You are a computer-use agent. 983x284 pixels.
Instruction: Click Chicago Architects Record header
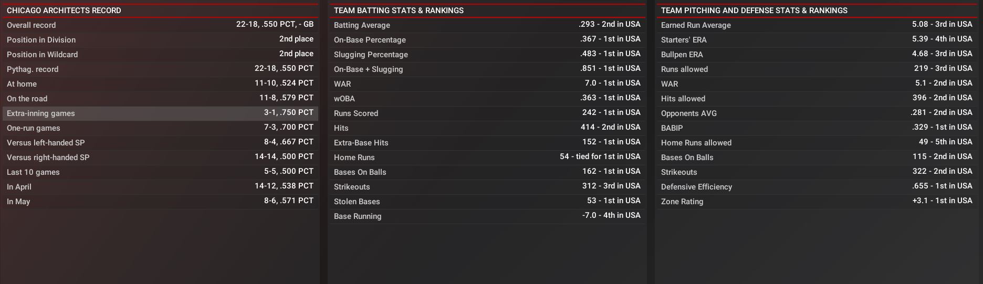(64, 10)
